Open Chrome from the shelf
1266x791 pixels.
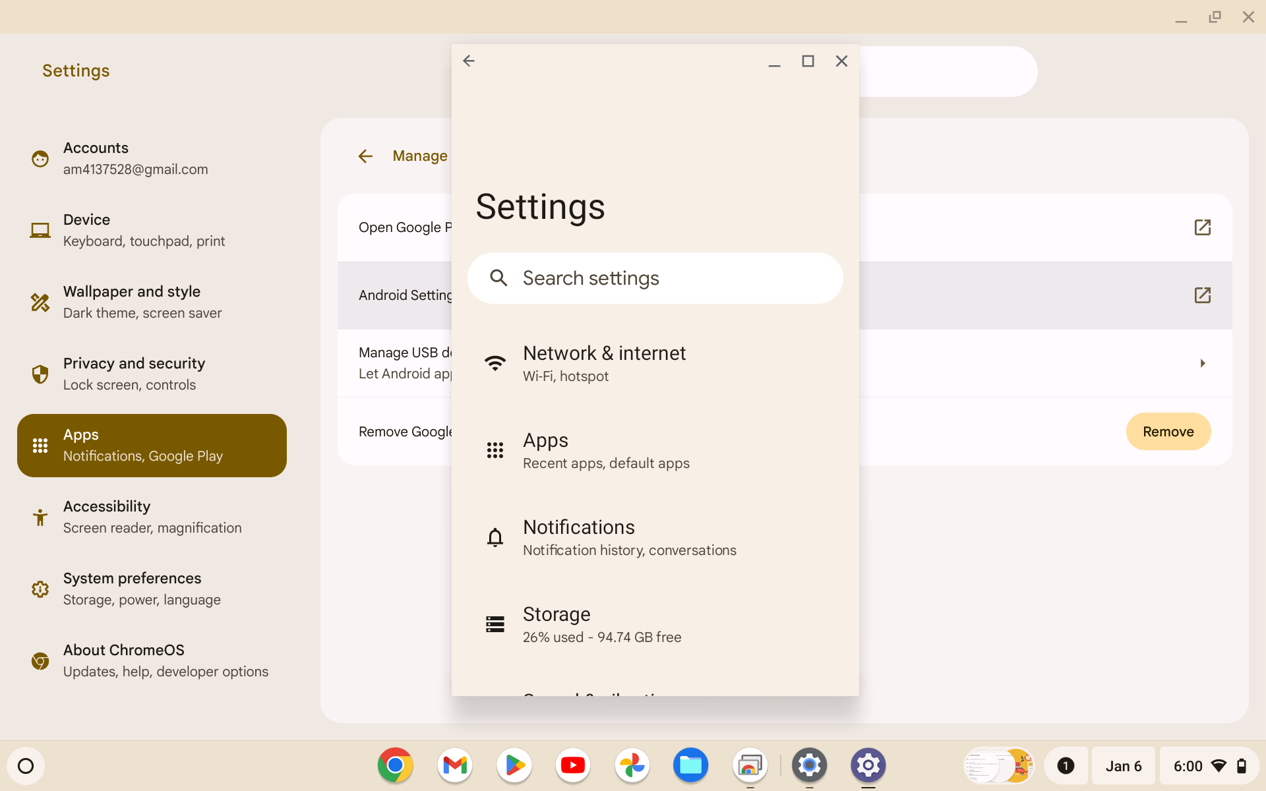pyautogui.click(x=394, y=765)
